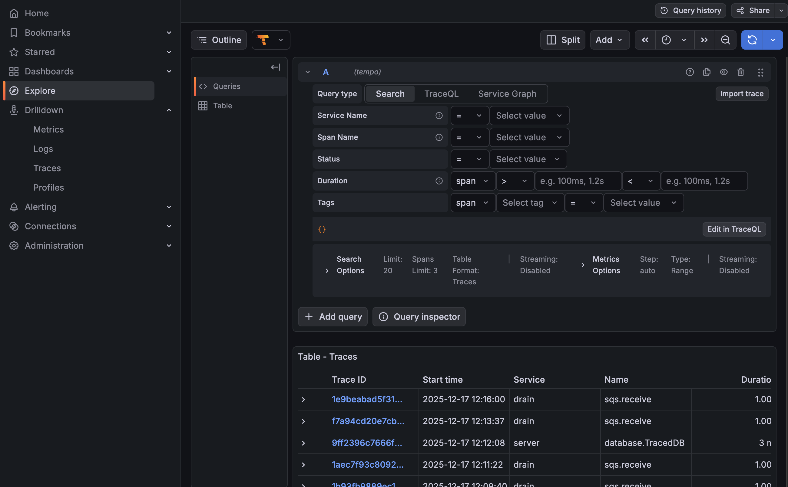Screen dimensions: 788x487
Task: Toggle visibility of query A response
Action: (724, 72)
